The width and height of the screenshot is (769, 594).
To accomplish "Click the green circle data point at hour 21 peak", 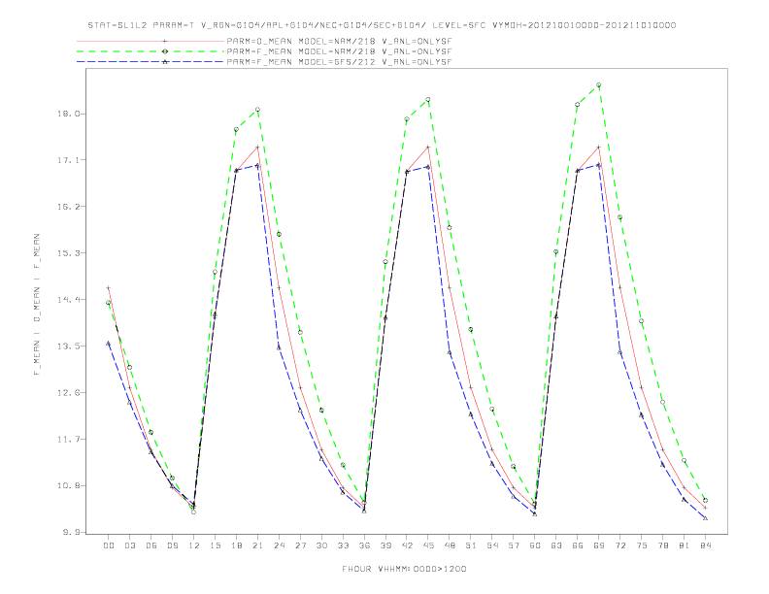I will [257, 110].
